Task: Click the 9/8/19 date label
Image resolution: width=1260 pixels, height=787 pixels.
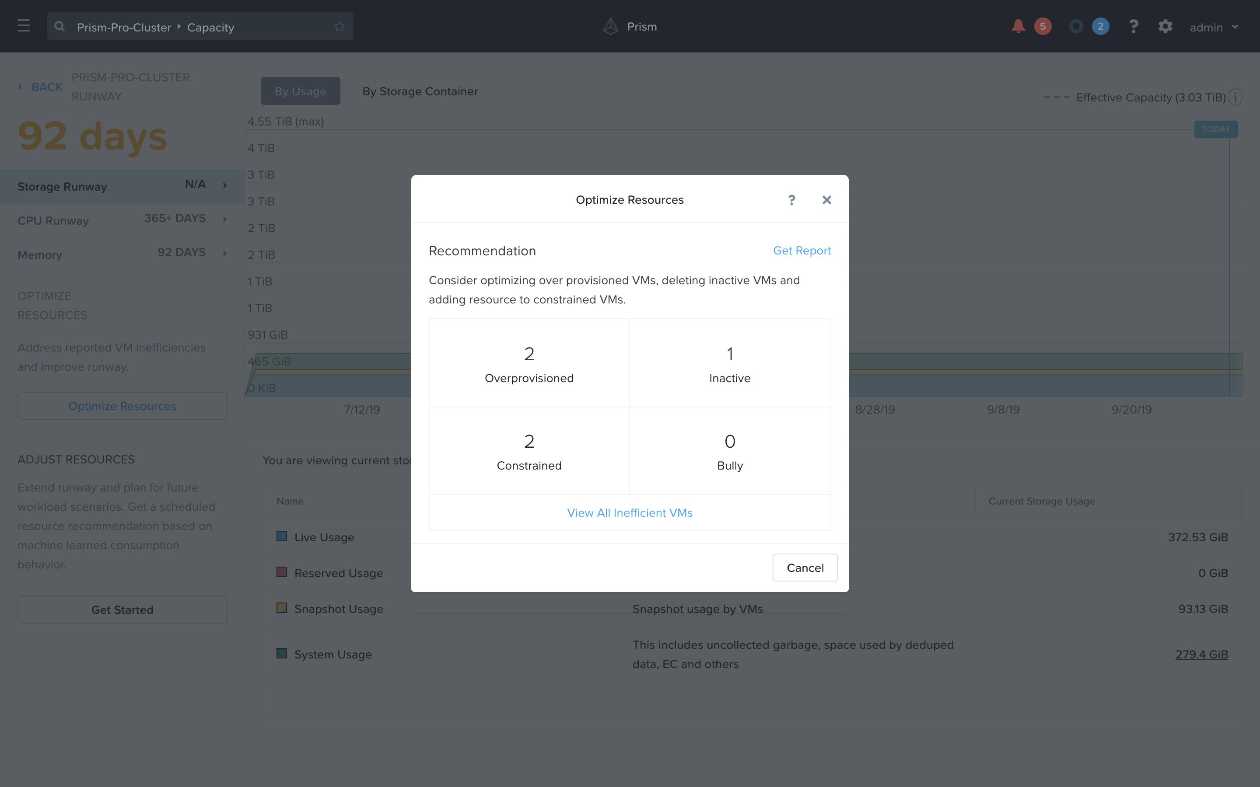Action: point(1003,410)
